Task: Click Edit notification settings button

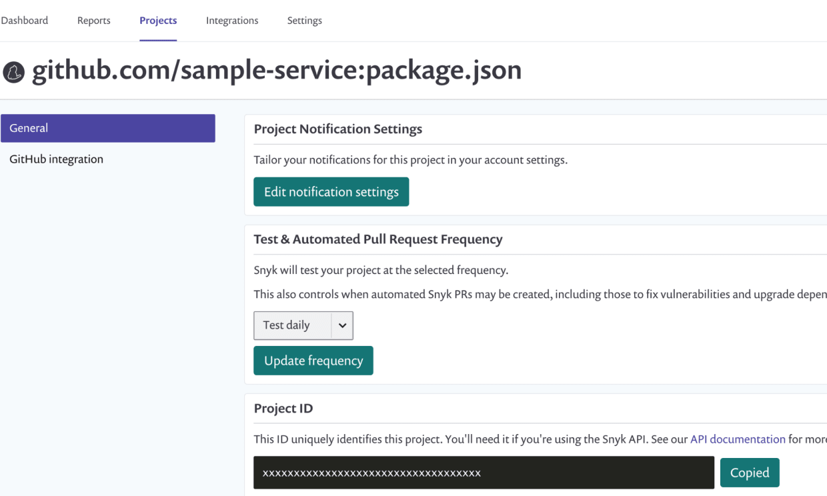Action: [x=331, y=192]
